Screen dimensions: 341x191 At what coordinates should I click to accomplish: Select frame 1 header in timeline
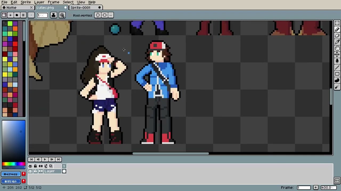pyautogui.click(x=64, y=166)
